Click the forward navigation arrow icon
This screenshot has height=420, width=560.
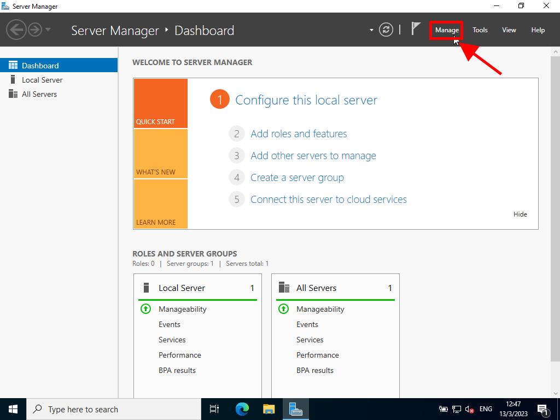(35, 30)
